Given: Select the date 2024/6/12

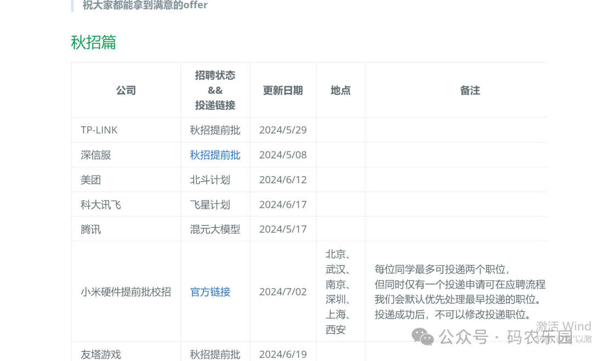Looking at the screenshot, I should coord(283,180).
